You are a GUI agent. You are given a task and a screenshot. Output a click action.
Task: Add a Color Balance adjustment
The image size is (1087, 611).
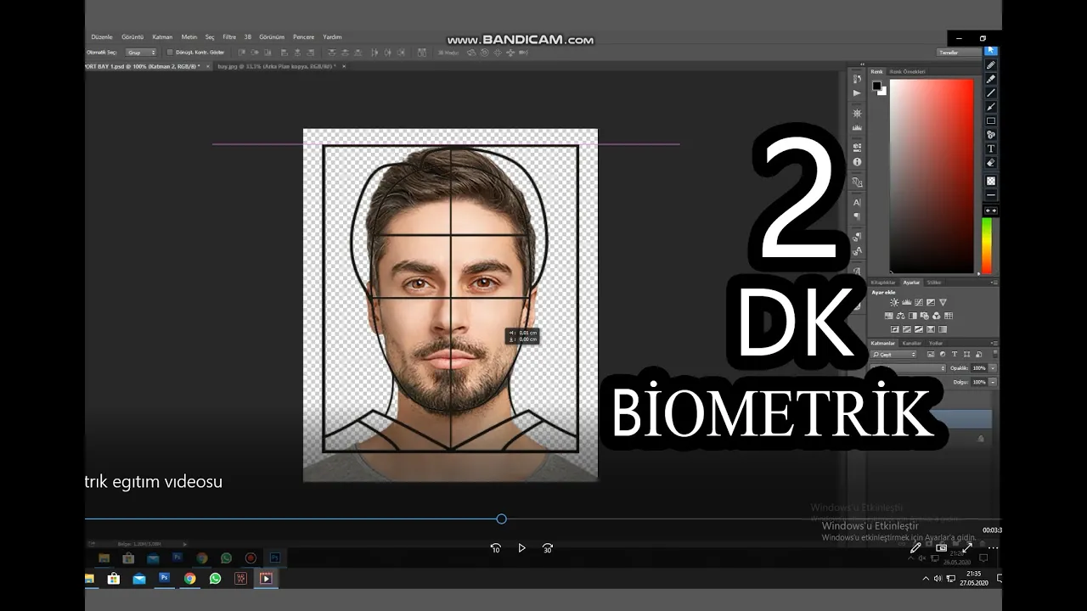(900, 316)
